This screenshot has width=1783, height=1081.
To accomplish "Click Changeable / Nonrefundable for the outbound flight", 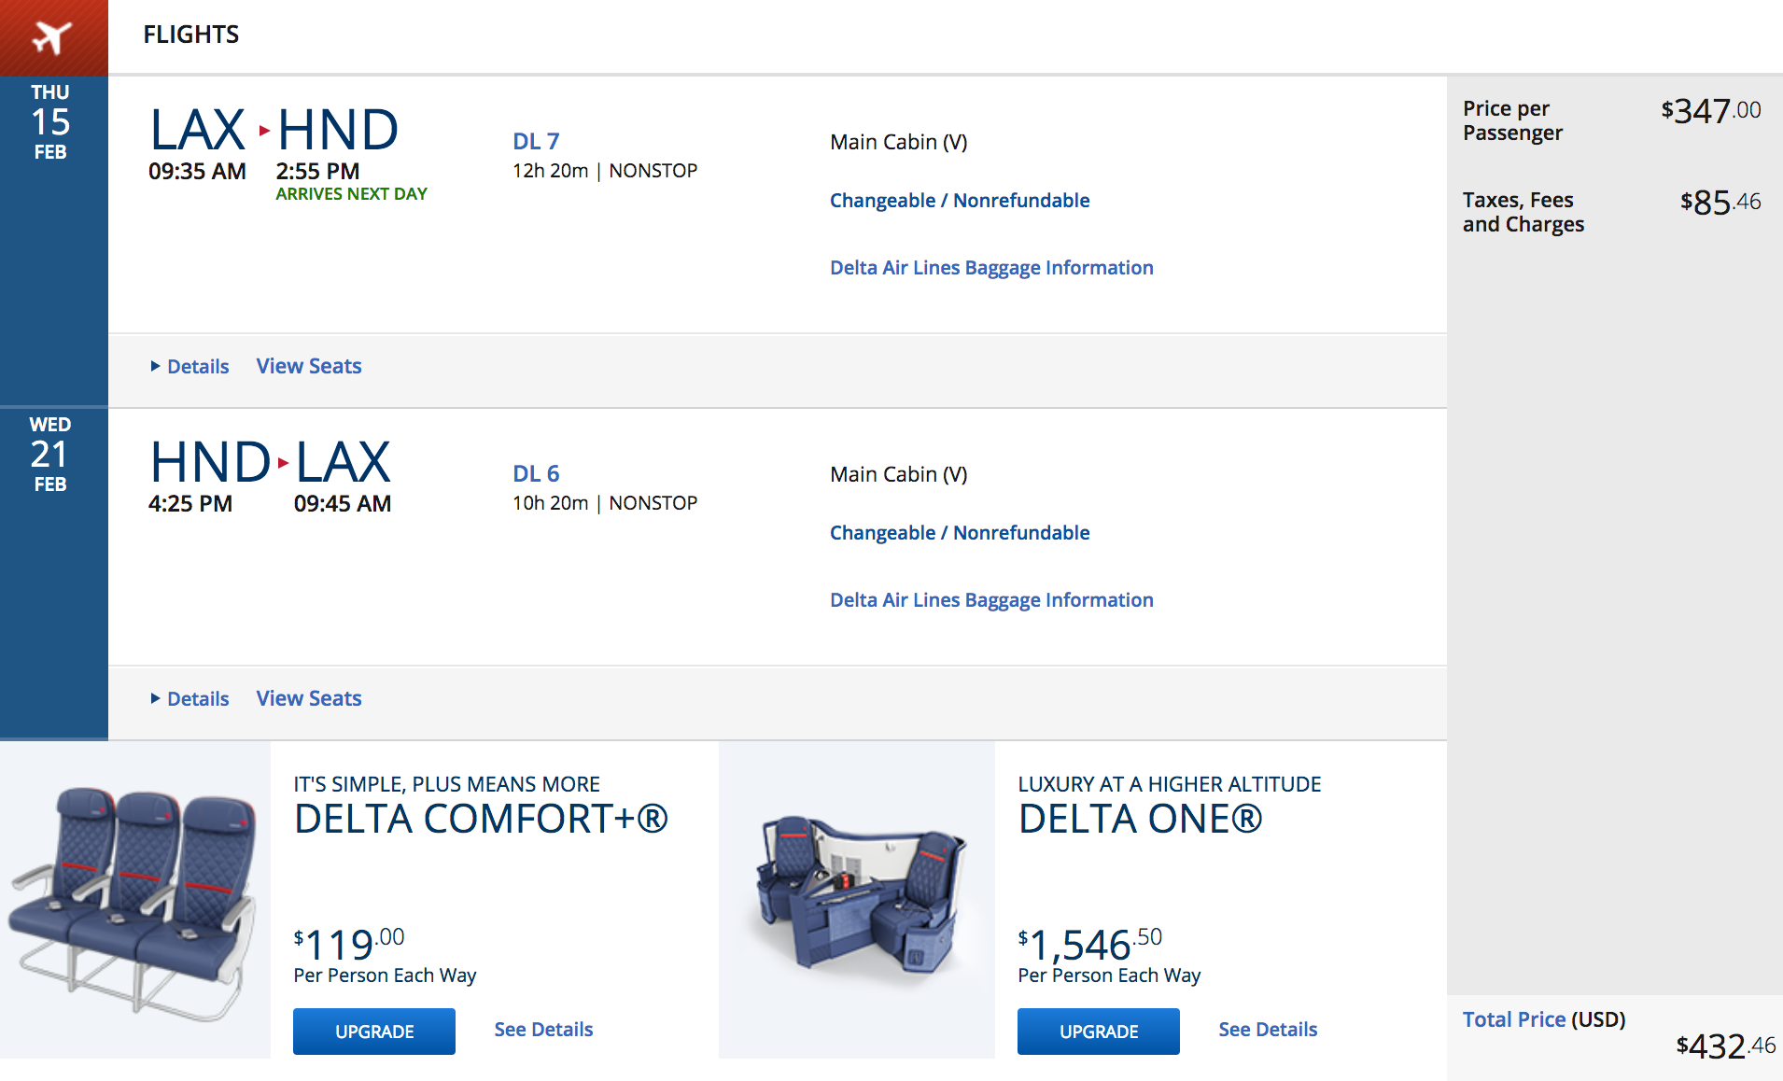I will tap(960, 200).
